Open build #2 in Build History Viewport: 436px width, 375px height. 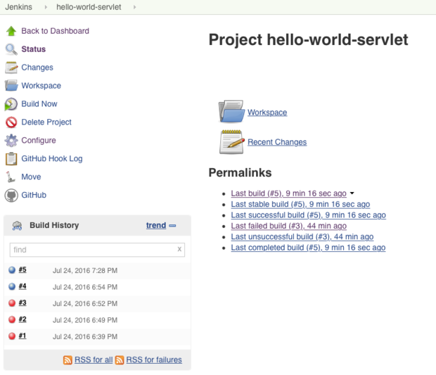tap(23, 319)
